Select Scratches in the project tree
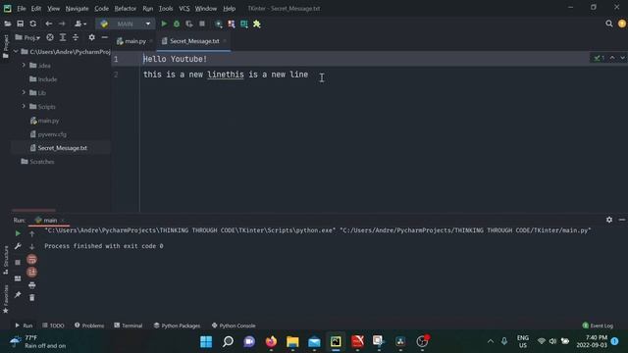 (x=41, y=162)
